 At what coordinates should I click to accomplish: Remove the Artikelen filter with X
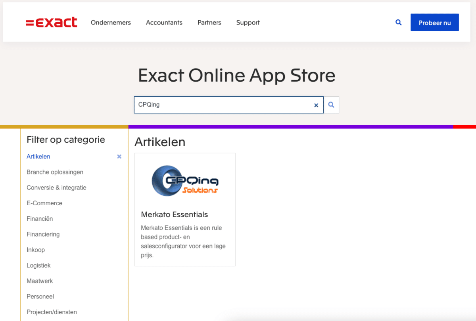119,157
